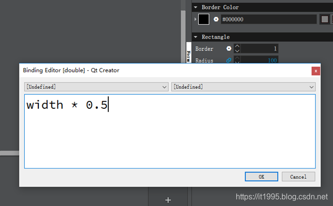Collapse the Rectangle section
This screenshot has height=206, width=333.
pos(195,37)
